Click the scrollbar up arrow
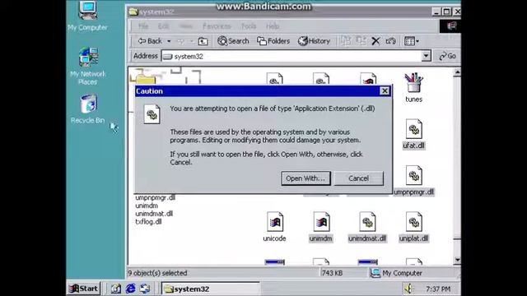 coord(457,72)
